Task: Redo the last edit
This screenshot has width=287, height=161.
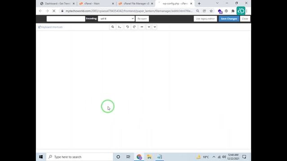Action: point(134,27)
